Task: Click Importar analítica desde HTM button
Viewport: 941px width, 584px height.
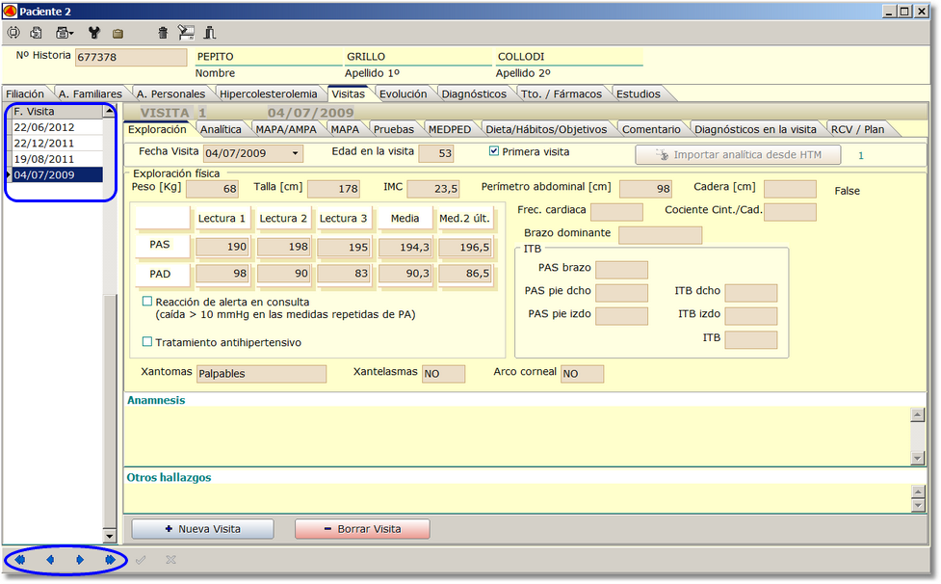Action: pyautogui.click(x=738, y=155)
